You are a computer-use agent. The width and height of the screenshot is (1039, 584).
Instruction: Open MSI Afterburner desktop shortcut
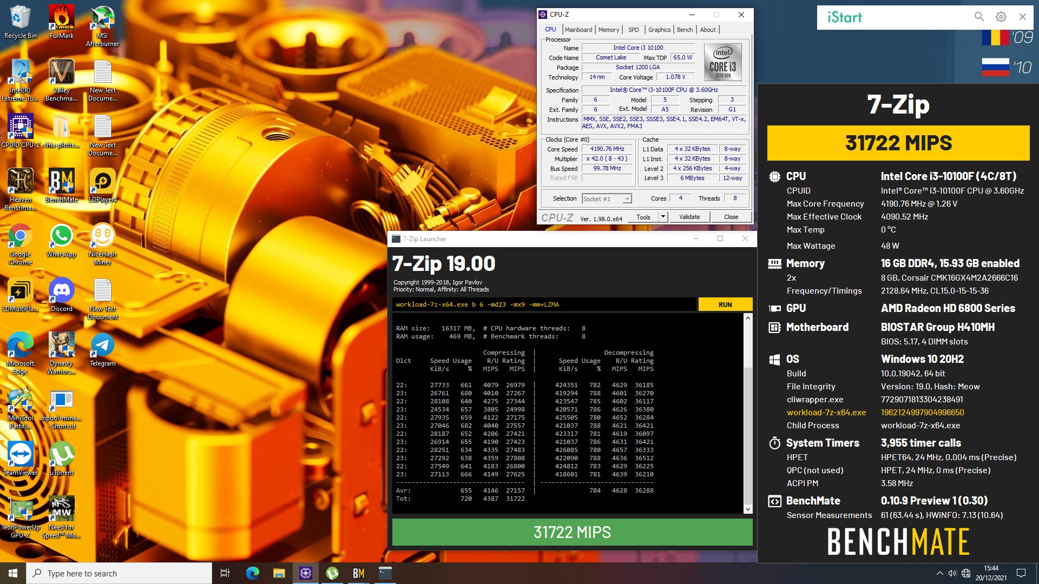point(102,25)
